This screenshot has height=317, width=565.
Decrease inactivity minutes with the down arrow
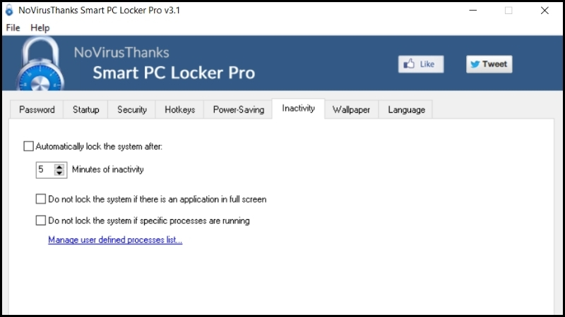point(59,173)
